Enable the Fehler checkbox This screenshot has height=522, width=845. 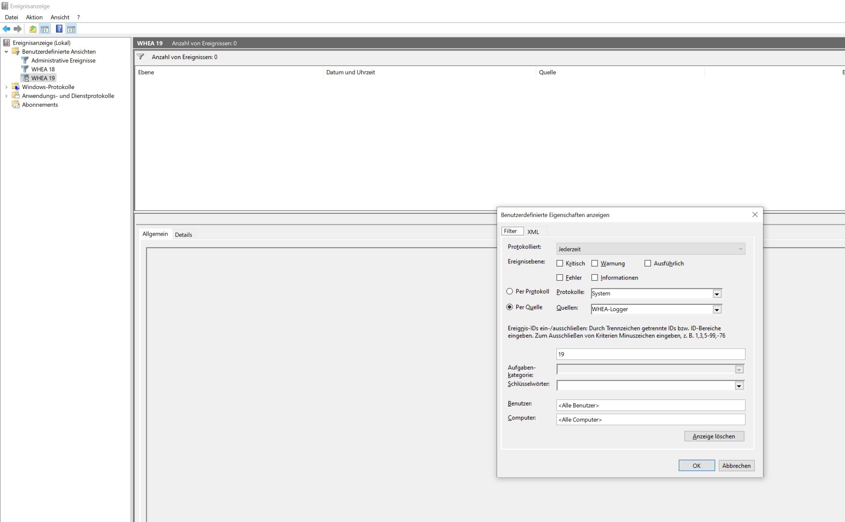(x=560, y=278)
